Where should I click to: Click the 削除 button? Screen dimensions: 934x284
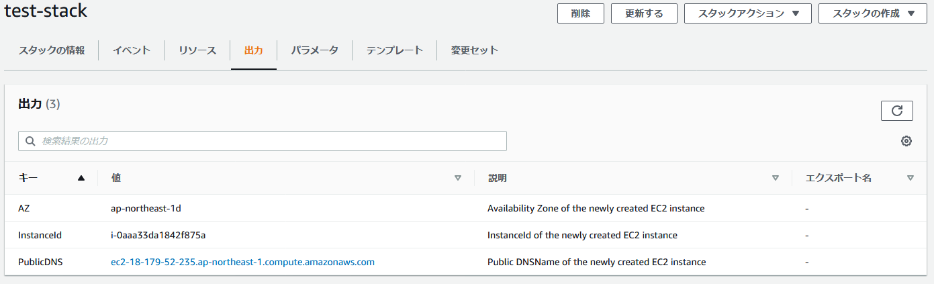coord(580,13)
